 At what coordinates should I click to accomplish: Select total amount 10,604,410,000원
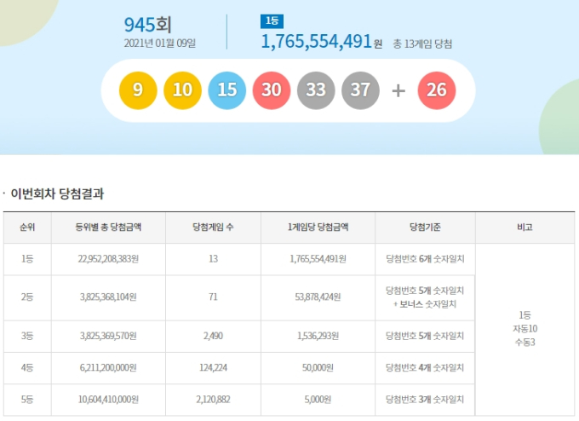point(108,400)
